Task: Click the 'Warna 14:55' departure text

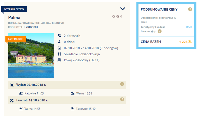Action: [x=32, y=109]
